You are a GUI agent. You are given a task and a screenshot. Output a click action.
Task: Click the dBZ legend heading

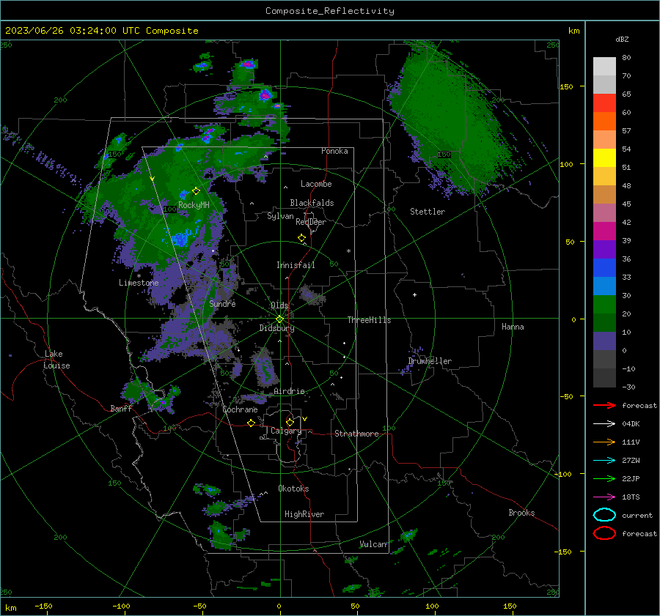622,39
